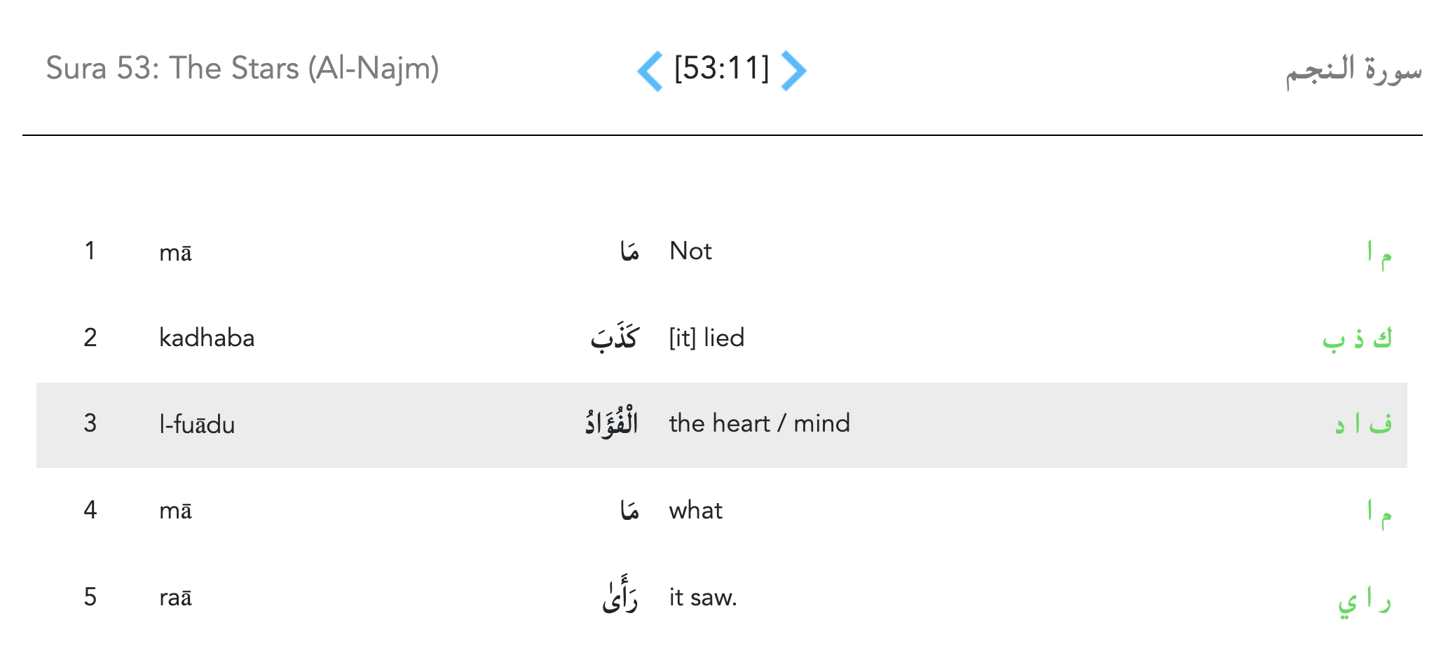Click the translation "the heart / mind"
Screen dimensions: 1441x653
[759, 424]
